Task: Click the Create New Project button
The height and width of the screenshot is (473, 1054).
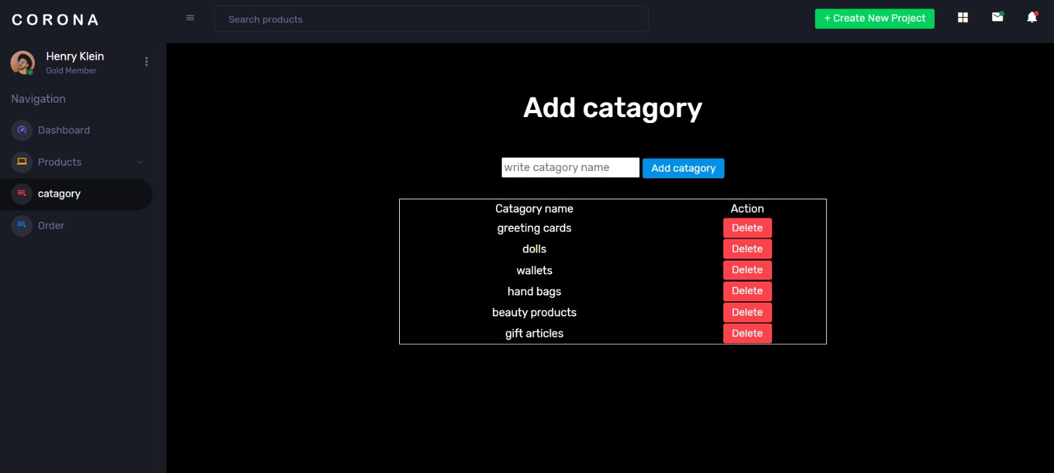Action: click(875, 18)
